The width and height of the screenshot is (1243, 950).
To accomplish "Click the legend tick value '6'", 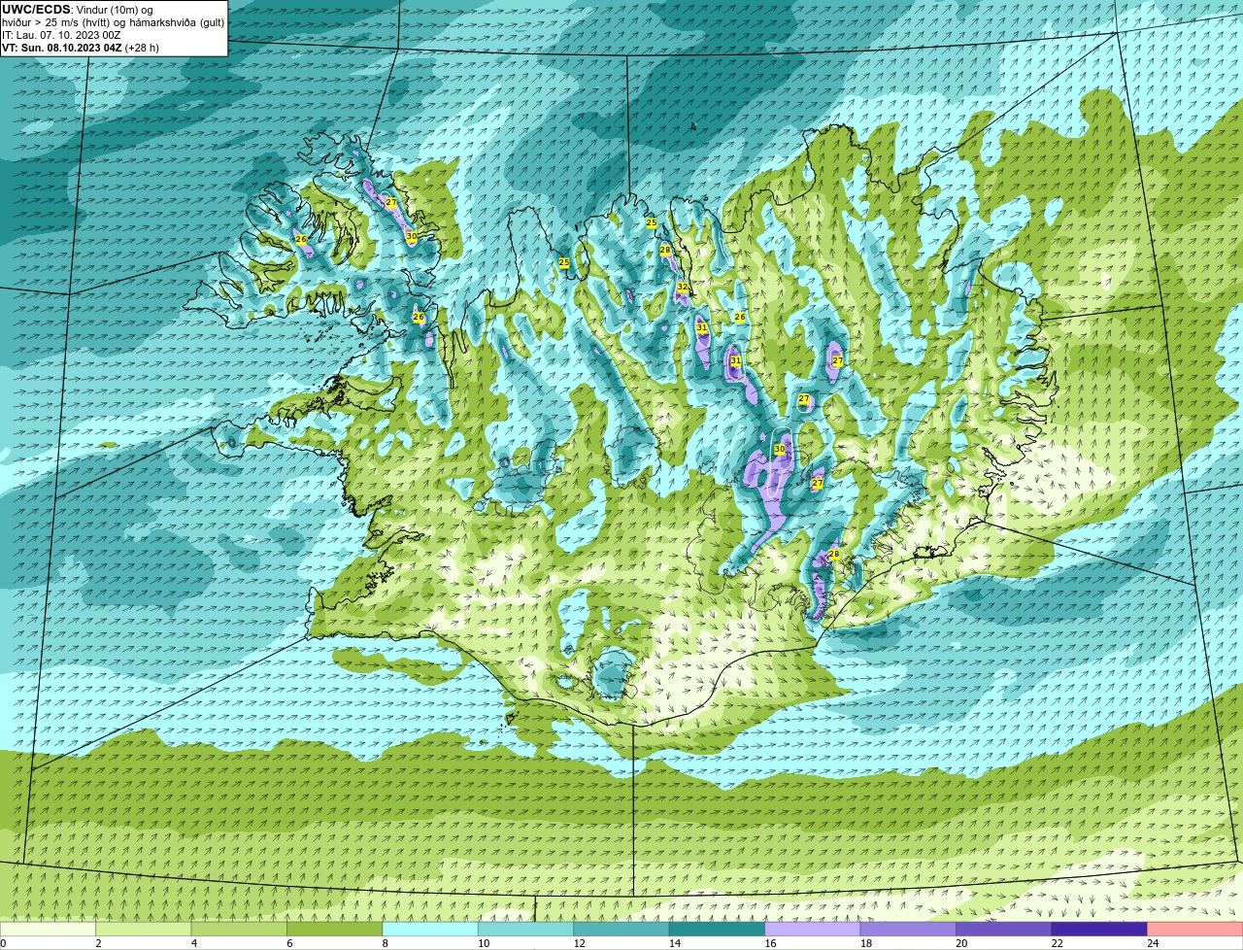I will tap(288, 943).
